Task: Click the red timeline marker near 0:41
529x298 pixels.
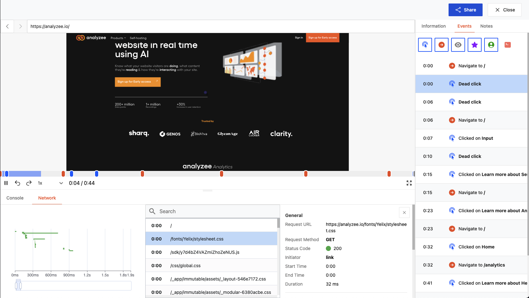Action: coord(389,174)
